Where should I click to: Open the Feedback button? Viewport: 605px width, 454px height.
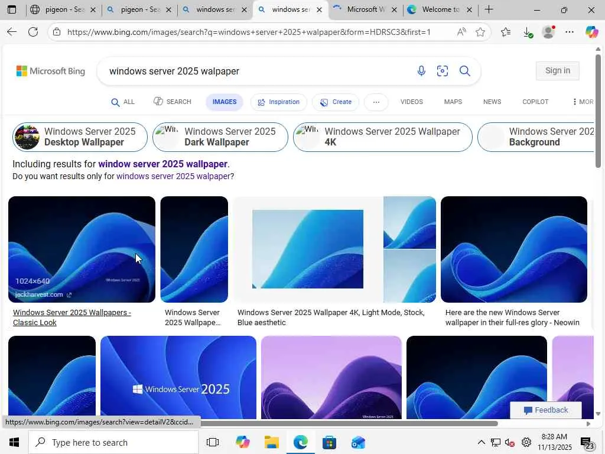pos(545,410)
